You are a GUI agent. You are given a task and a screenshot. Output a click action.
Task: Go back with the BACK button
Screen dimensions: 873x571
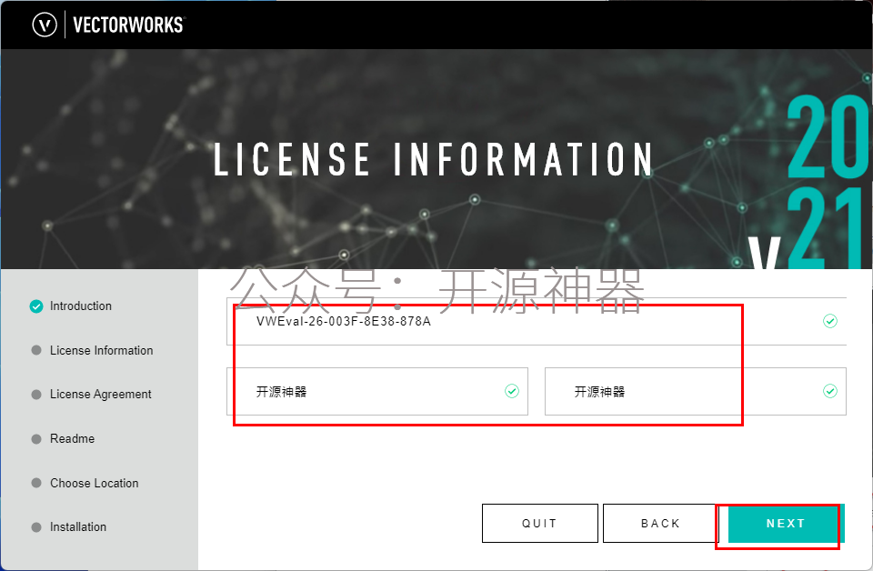(660, 523)
